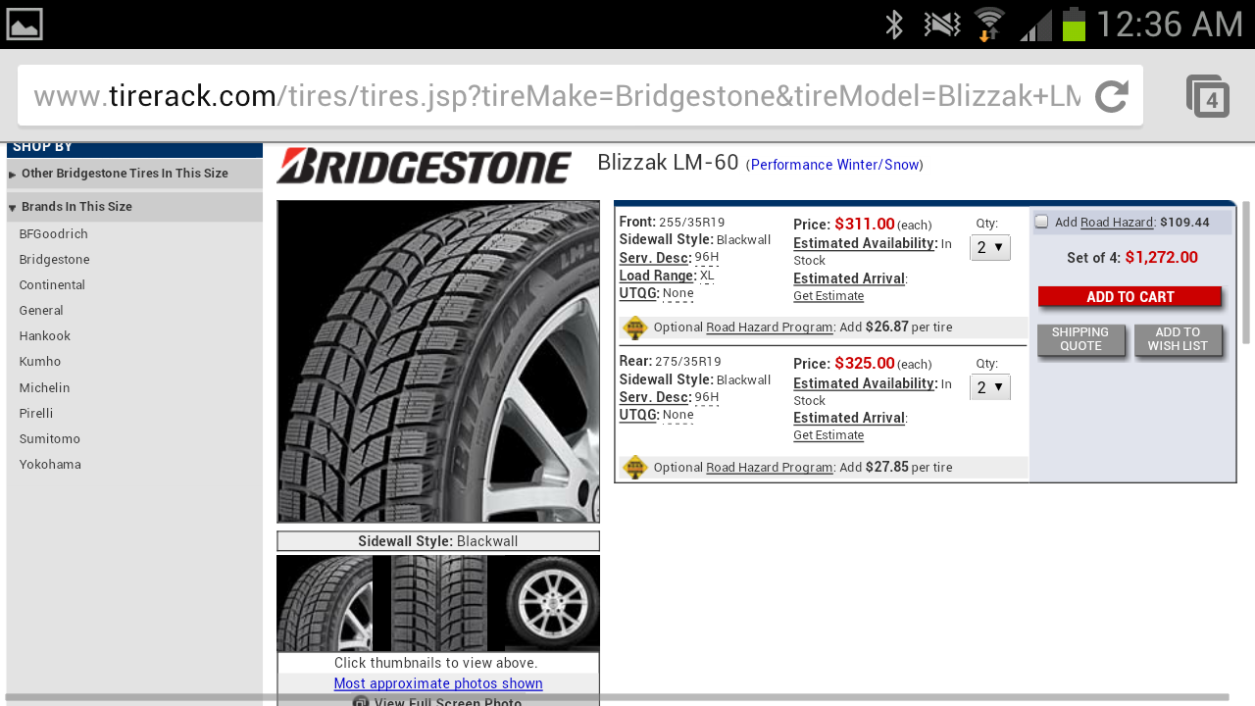Tap the picture notification icon in status bar
The width and height of the screenshot is (1255, 706).
pyautogui.click(x=25, y=24)
